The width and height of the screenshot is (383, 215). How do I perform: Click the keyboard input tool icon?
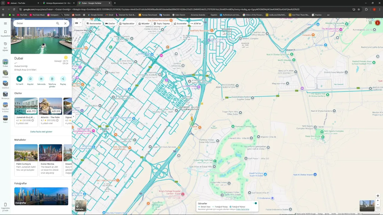click(77, 23)
